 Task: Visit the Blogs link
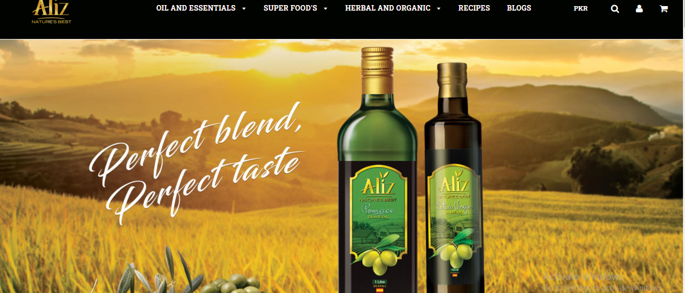click(x=519, y=8)
